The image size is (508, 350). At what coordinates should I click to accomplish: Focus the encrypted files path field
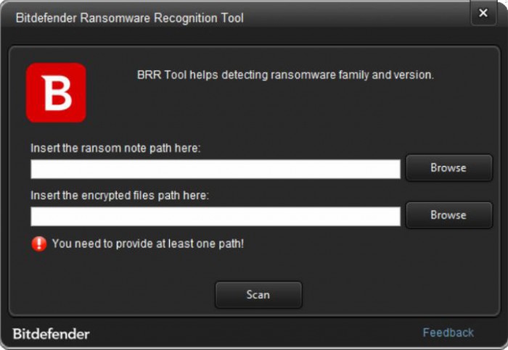click(216, 217)
